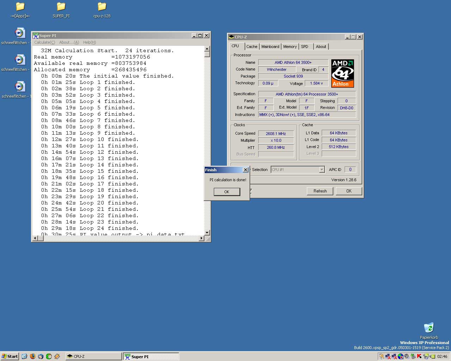Image resolution: width=451 pixels, height=361 pixels.
Task: Click the first quick launch icon beside Start
Action: click(24, 356)
